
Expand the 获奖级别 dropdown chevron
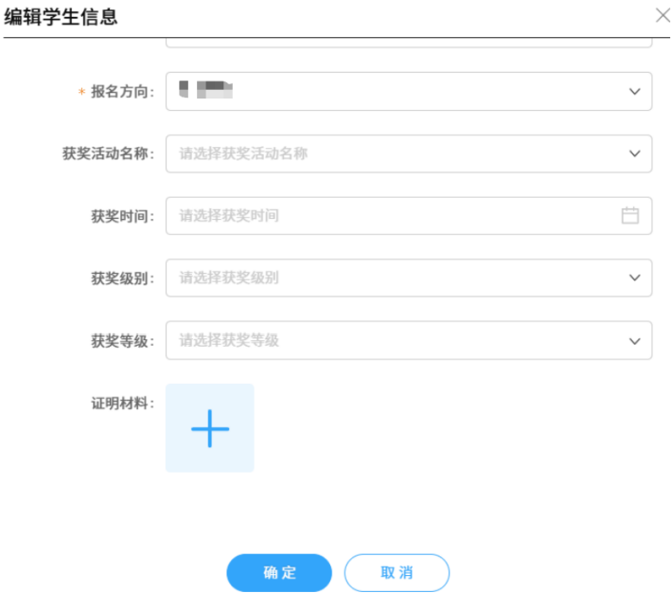click(634, 278)
